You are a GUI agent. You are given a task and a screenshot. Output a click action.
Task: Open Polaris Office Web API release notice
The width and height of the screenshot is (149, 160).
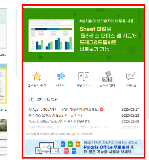[59, 121]
